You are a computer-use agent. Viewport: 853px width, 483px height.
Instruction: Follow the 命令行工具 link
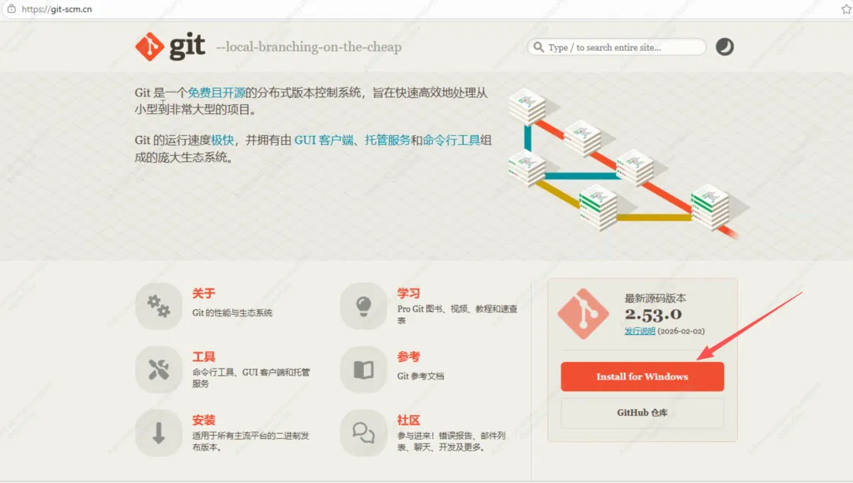(x=452, y=140)
